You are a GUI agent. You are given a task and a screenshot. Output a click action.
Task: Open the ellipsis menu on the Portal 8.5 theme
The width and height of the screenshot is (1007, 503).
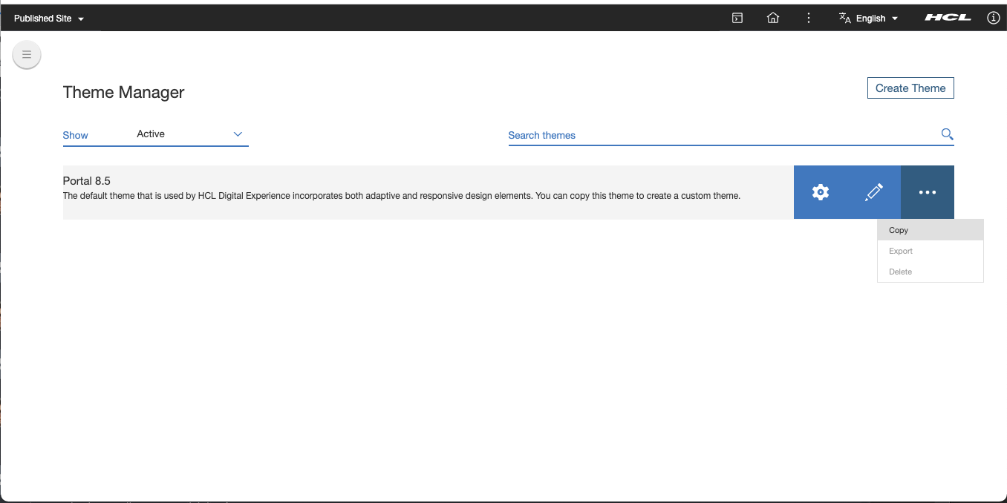click(x=927, y=191)
